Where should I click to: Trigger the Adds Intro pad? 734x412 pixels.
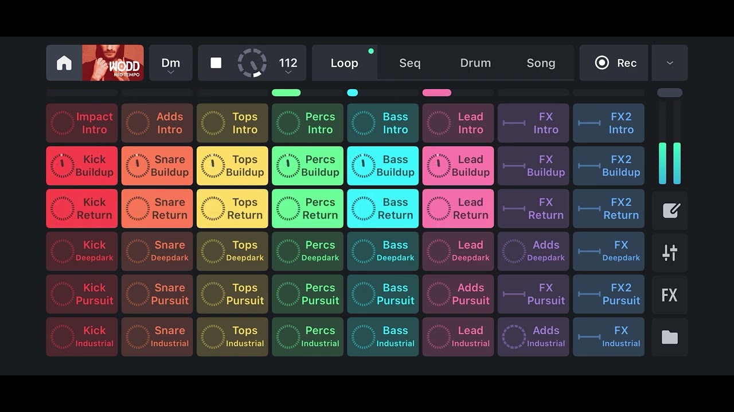tap(157, 123)
